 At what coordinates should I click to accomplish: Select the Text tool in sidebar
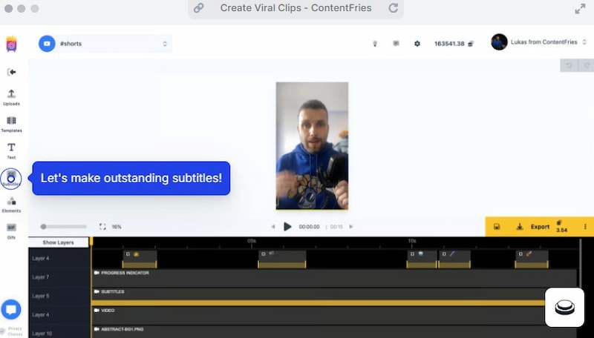[x=11, y=150]
